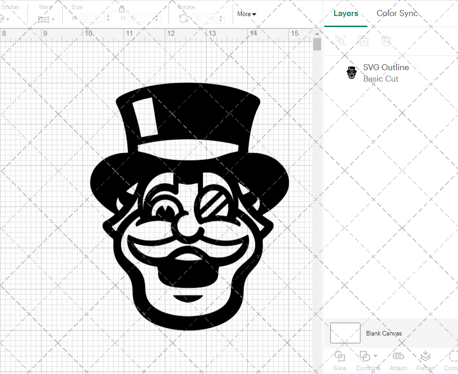Open the More menu
The height and width of the screenshot is (374, 458).
click(246, 14)
